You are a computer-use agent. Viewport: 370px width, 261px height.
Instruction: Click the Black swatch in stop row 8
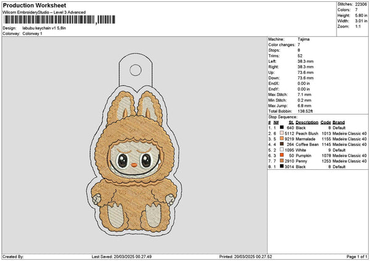click(282, 166)
